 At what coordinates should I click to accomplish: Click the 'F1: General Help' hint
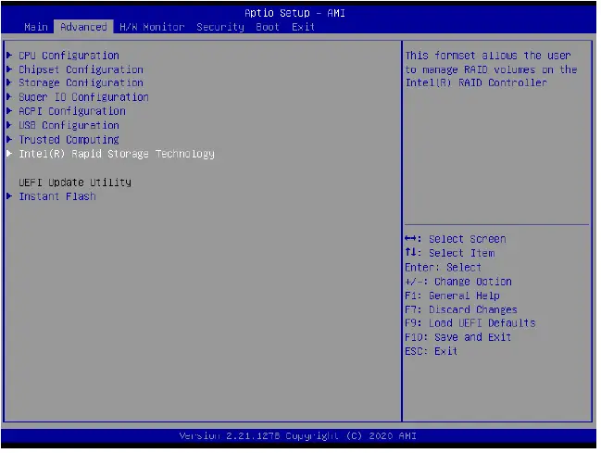tap(452, 296)
